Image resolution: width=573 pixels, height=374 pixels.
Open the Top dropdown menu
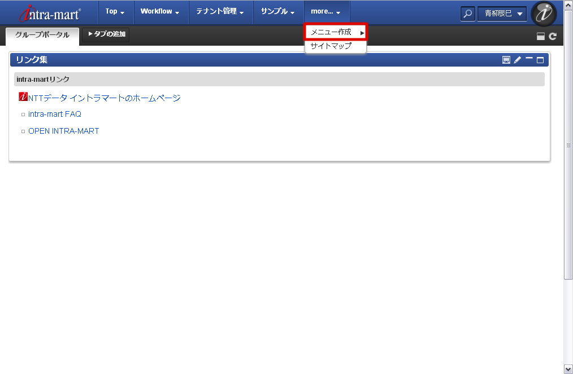[115, 11]
